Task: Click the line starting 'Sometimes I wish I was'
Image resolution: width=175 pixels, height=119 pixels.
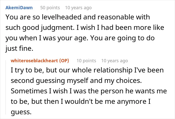Action: click(x=89, y=91)
